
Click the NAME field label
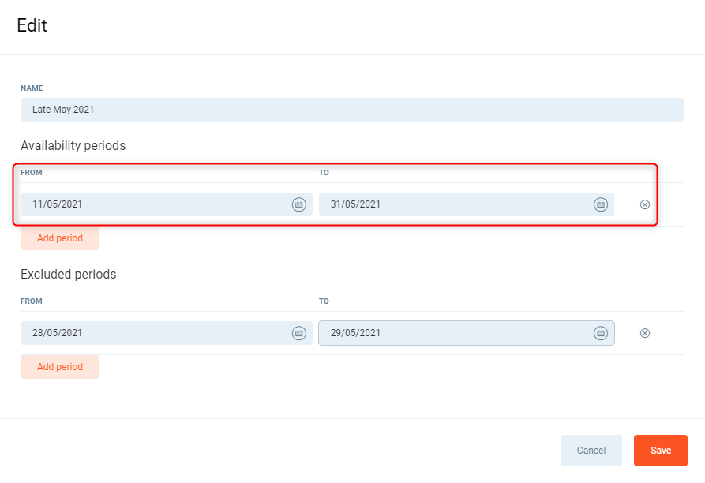(x=32, y=88)
